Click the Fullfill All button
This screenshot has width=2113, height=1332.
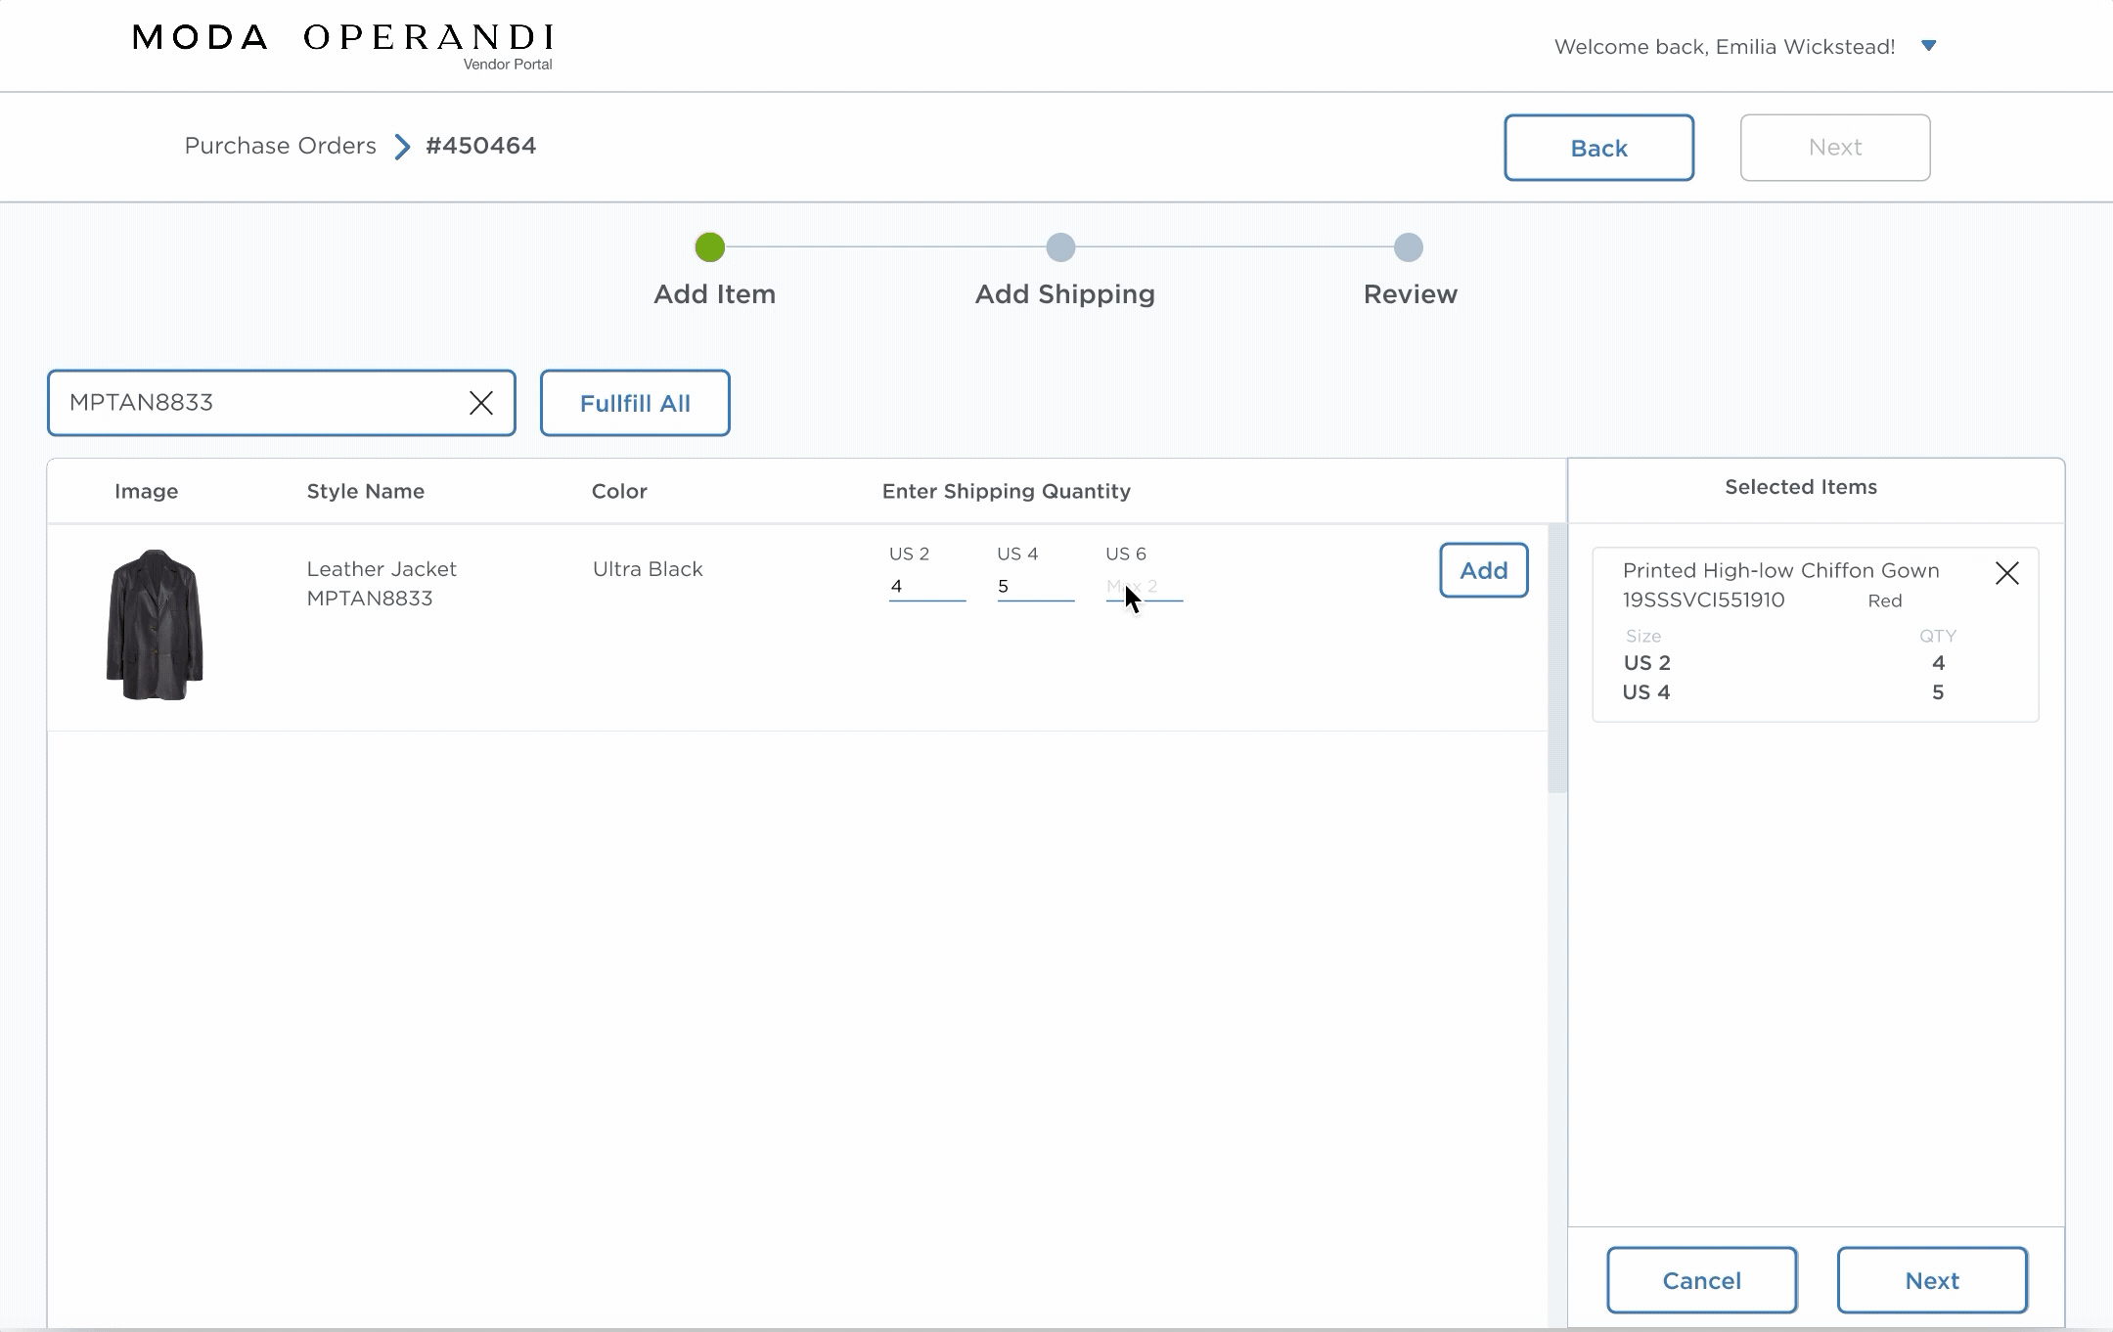point(635,403)
